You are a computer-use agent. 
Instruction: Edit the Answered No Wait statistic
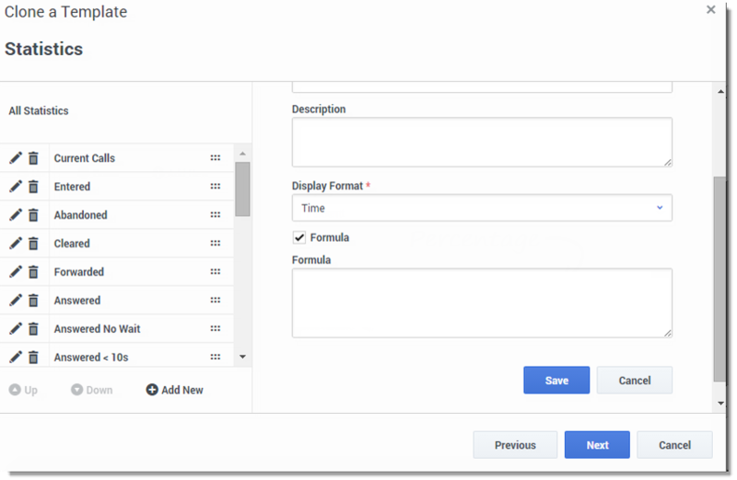coord(16,329)
